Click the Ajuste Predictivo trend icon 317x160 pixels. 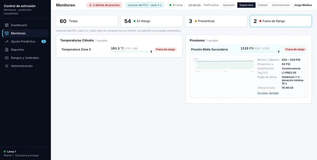tap(7, 42)
